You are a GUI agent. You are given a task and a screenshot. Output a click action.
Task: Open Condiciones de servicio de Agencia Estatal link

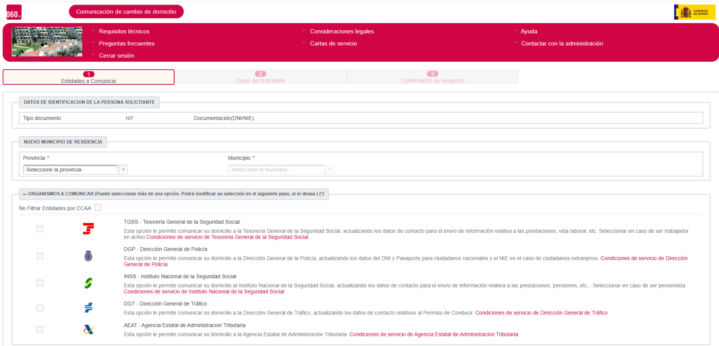coord(434,334)
